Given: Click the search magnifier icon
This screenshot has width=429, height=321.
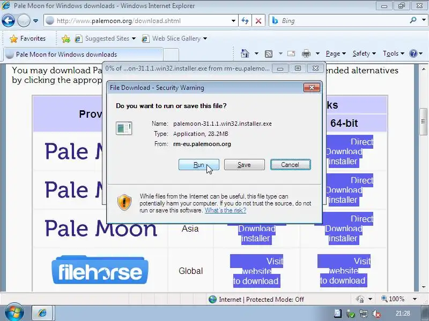Looking at the screenshot, I should 413,20.
